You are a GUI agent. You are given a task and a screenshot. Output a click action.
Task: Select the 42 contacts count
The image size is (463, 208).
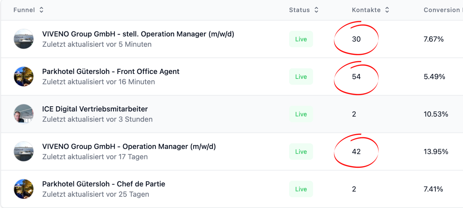coord(356,151)
